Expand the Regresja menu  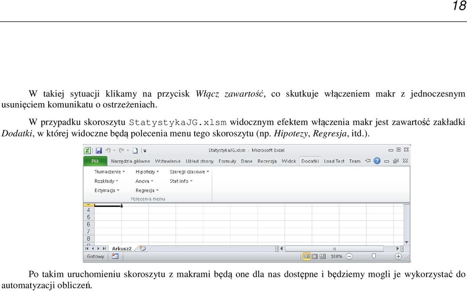click(x=147, y=190)
